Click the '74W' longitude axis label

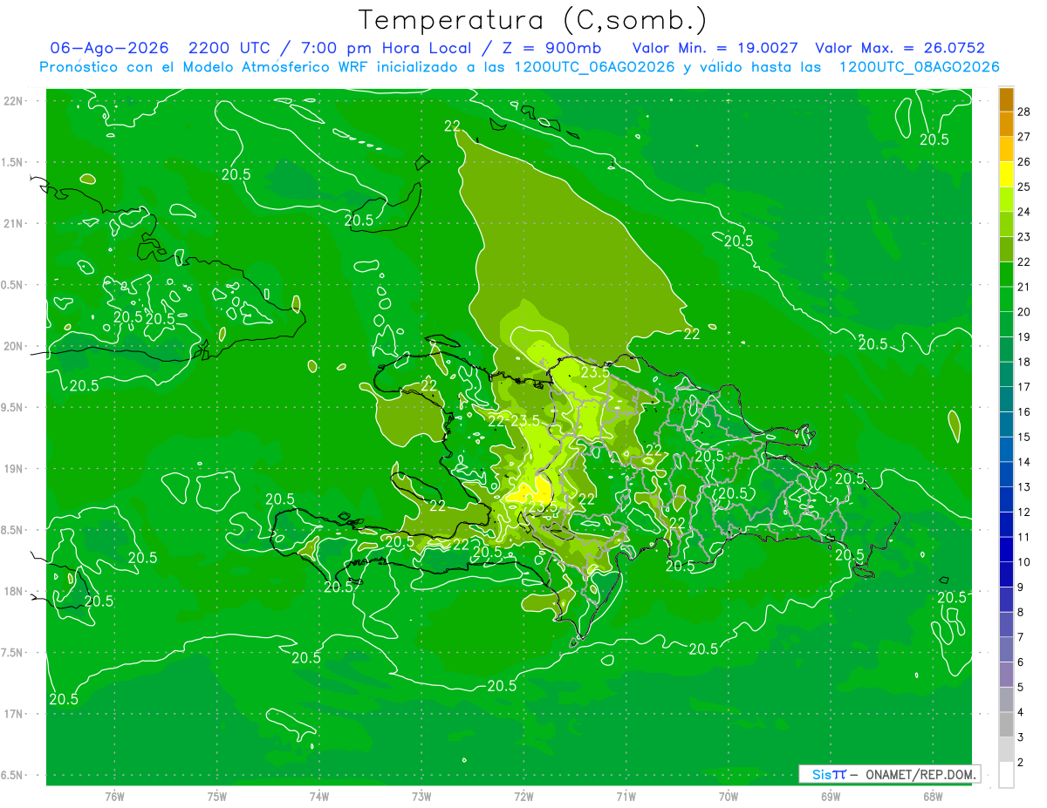coord(319,796)
